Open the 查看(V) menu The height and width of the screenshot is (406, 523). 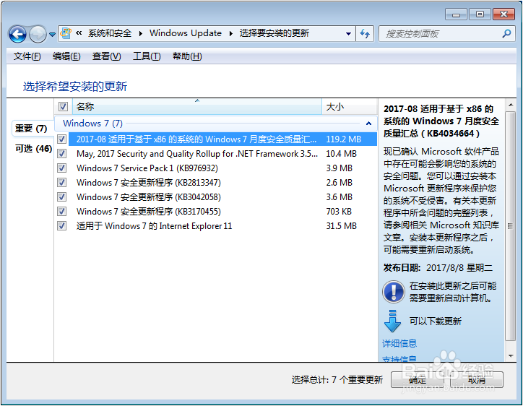(x=106, y=56)
